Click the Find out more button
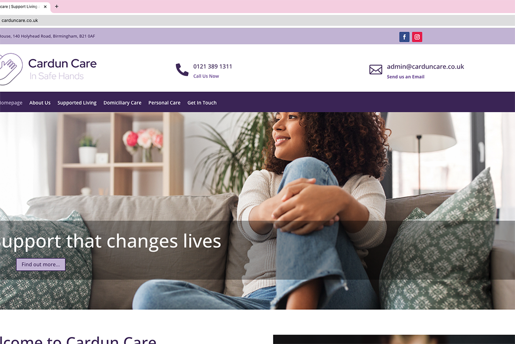Image resolution: width=515 pixels, height=344 pixels. click(x=41, y=265)
